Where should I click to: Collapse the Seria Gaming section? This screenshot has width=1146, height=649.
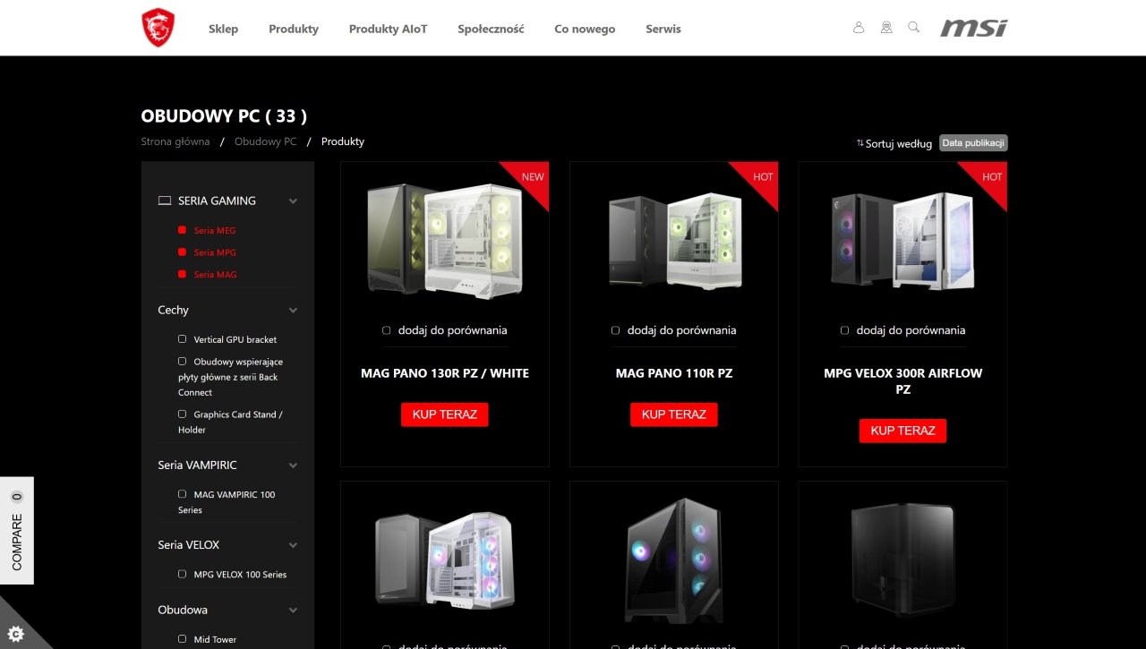[x=293, y=201]
